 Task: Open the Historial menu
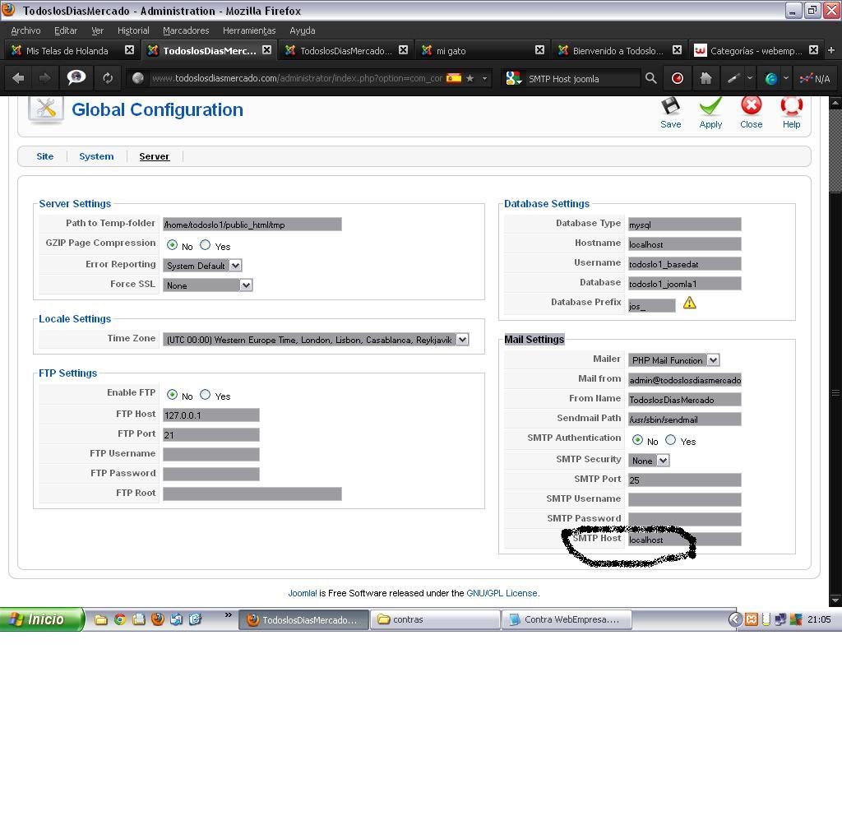(133, 30)
